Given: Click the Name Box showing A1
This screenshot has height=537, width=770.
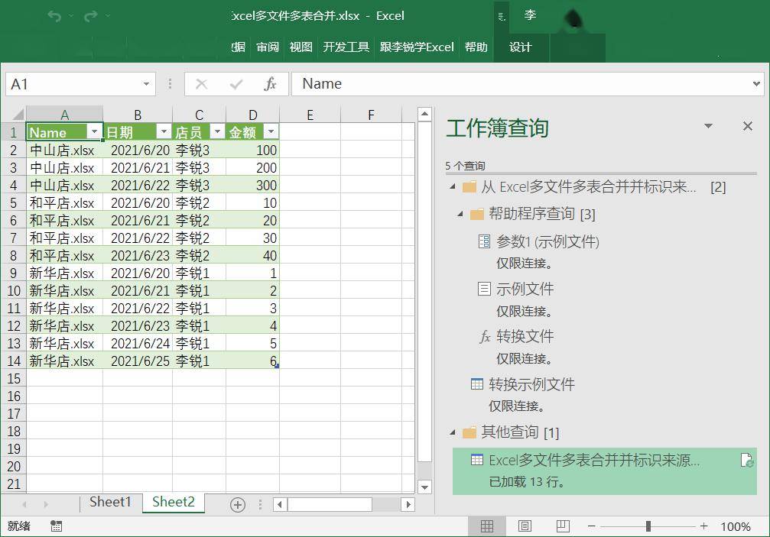Looking at the screenshot, I should pos(73,84).
